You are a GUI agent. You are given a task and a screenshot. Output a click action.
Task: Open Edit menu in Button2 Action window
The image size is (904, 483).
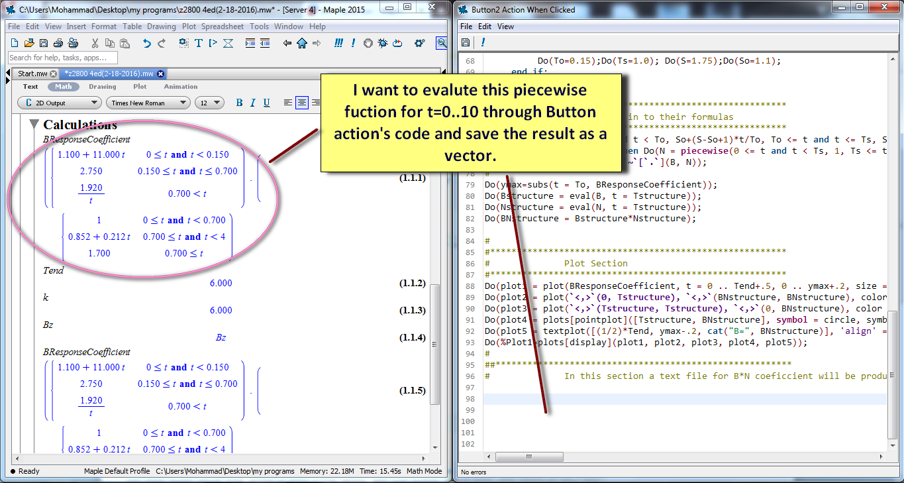[485, 27]
